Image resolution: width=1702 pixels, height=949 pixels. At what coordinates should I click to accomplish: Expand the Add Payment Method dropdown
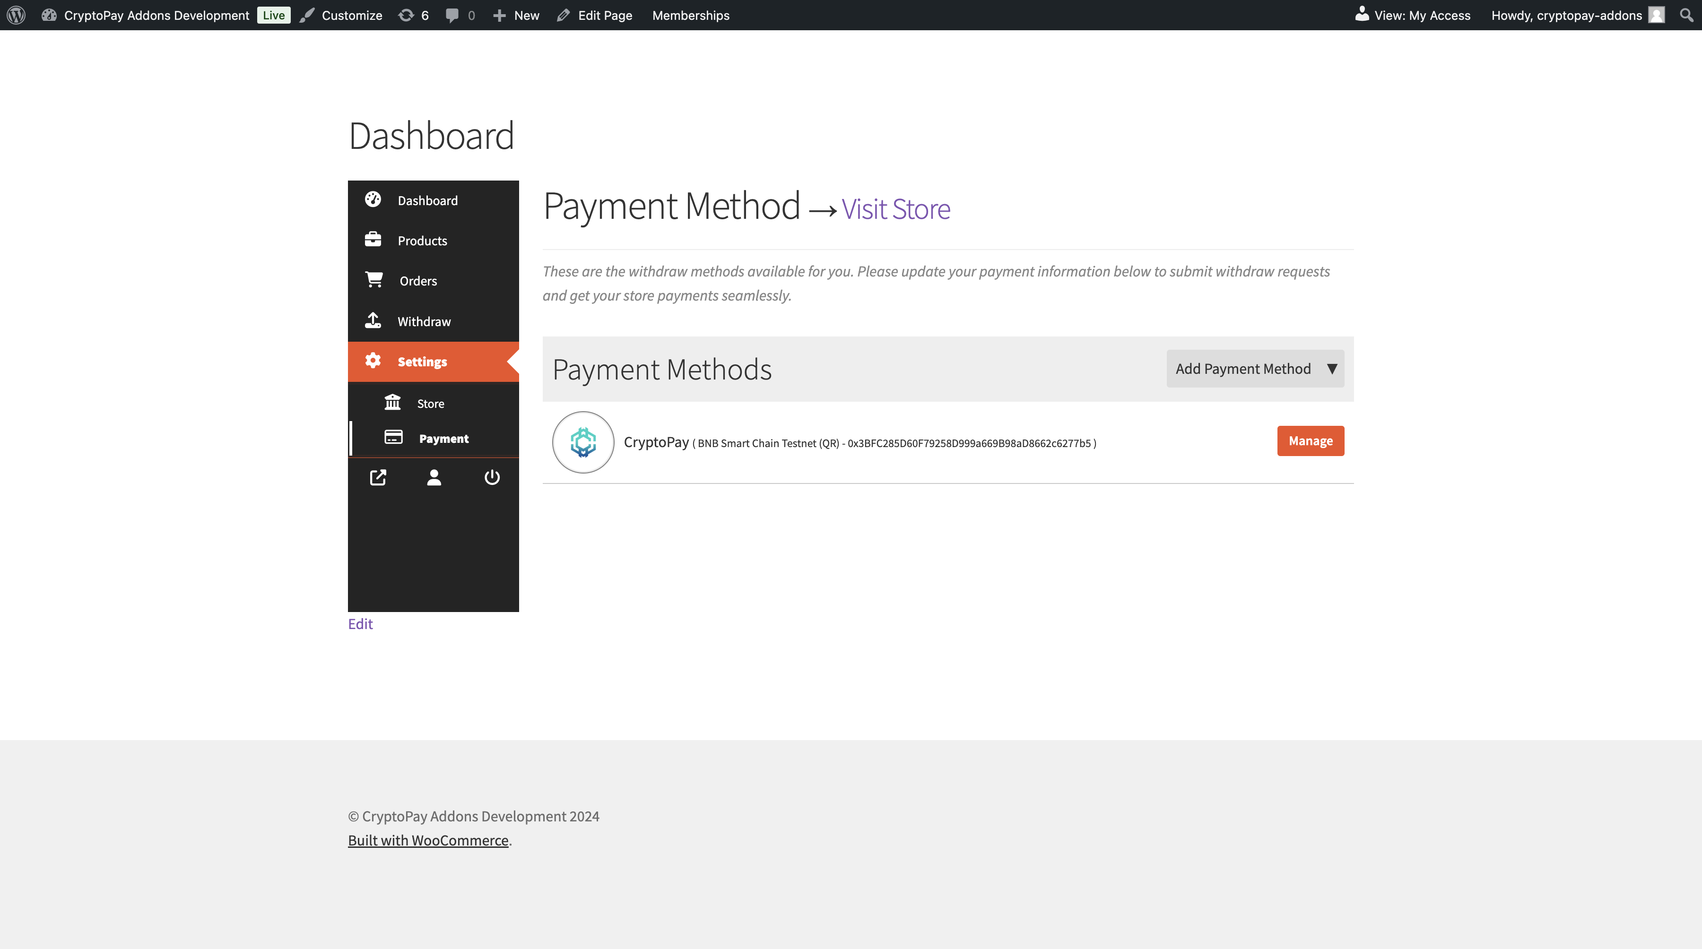coord(1255,369)
